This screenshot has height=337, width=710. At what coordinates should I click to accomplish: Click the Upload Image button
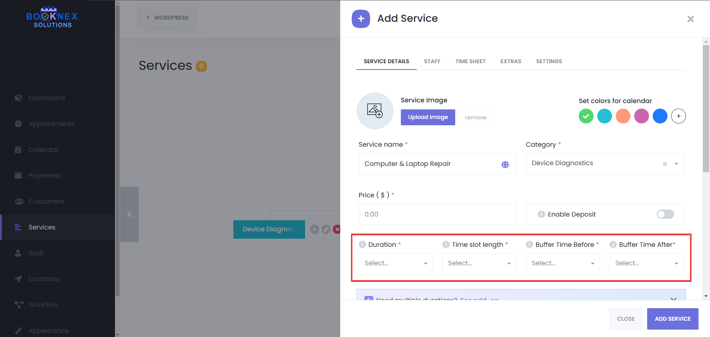point(427,117)
